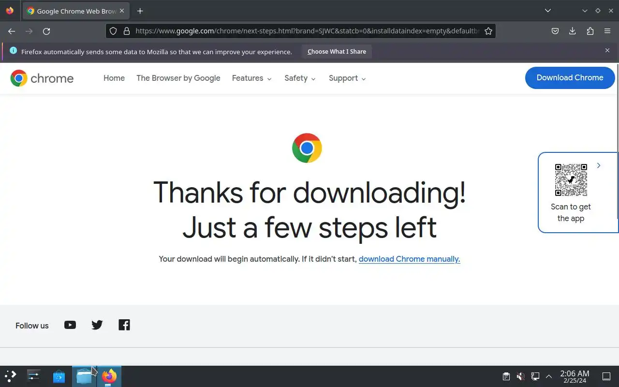
Task: Show hidden system tray icons
Action: [x=549, y=376]
